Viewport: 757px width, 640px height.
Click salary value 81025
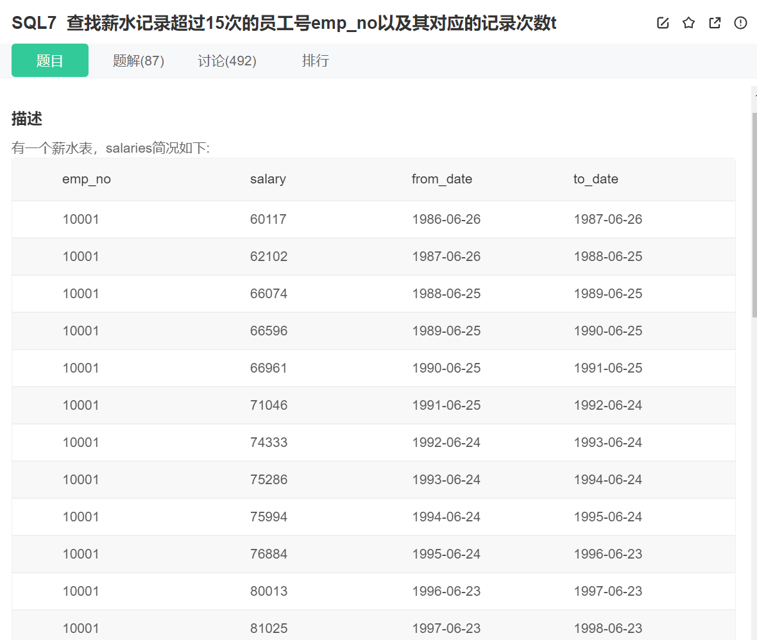tap(268, 628)
